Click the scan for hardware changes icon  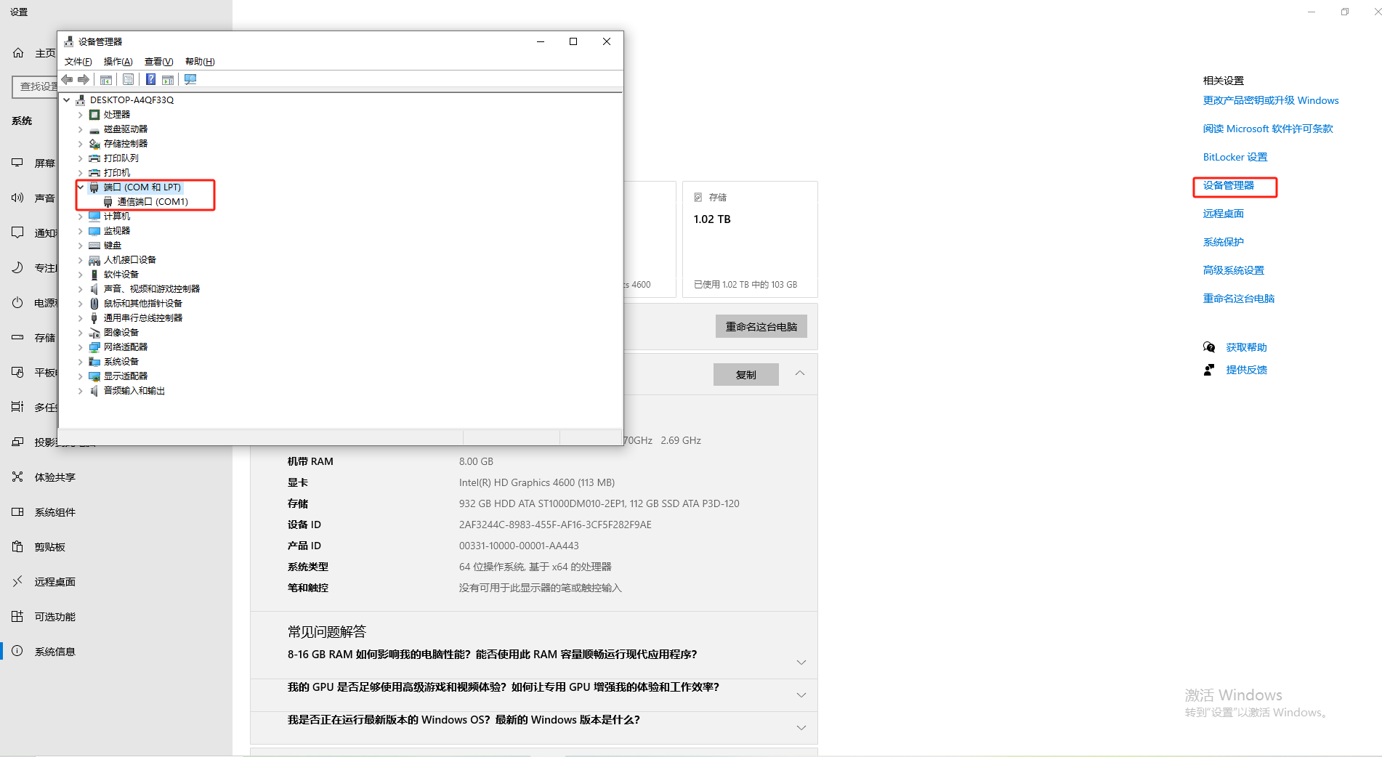coord(190,79)
